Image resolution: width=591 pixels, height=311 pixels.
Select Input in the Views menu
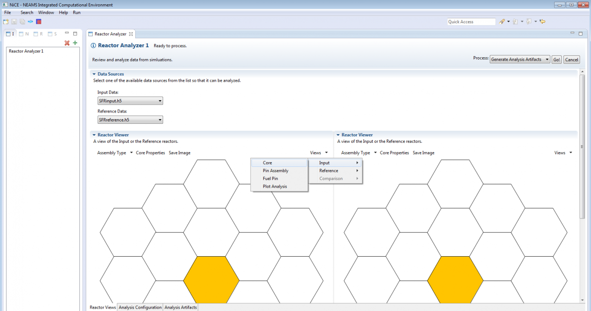pos(335,163)
